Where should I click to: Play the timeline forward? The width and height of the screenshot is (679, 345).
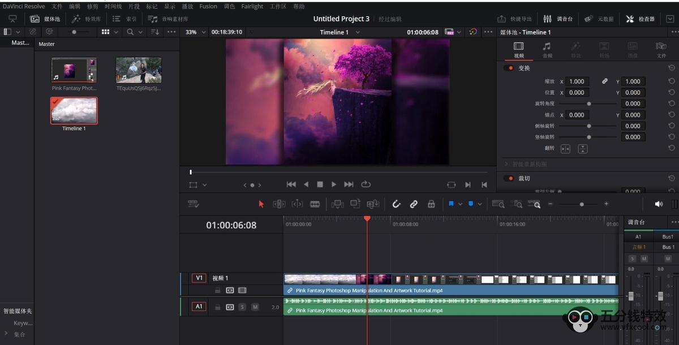334,184
